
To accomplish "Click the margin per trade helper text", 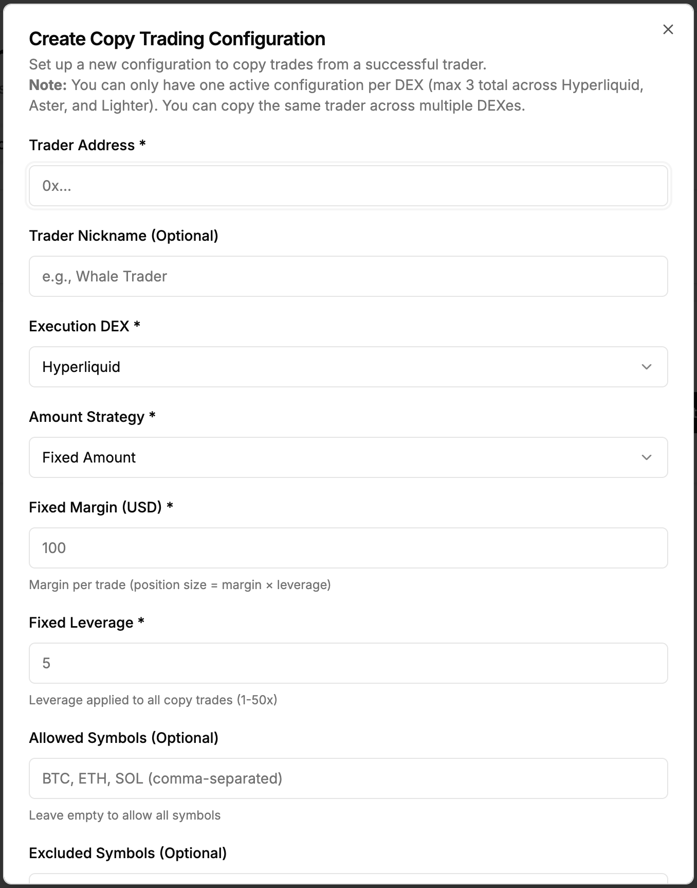I will point(180,584).
